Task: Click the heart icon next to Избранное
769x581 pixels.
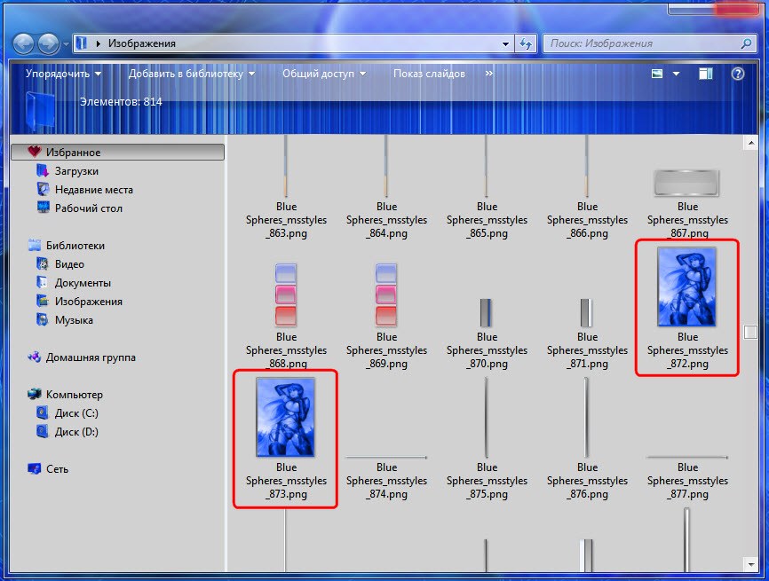Action: [35, 152]
